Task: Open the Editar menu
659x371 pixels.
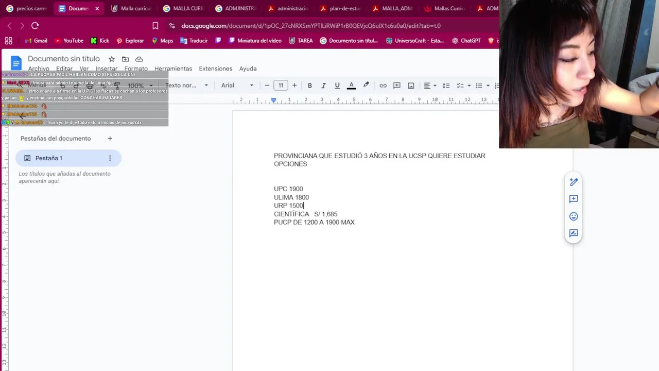Action: tap(64, 69)
